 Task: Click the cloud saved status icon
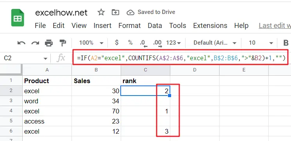(x=130, y=12)
